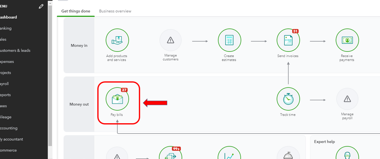The width and height of the screenshot is (380, 159).
Task: Click the 31 badge on Send invoices
Action: pos(295,31)
